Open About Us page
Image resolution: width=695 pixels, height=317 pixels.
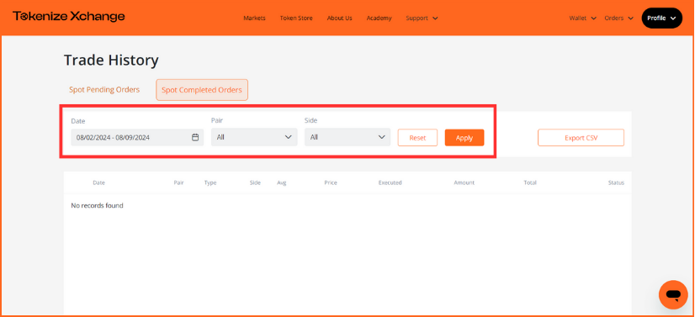pyautogui.click(x=340, y=18)
